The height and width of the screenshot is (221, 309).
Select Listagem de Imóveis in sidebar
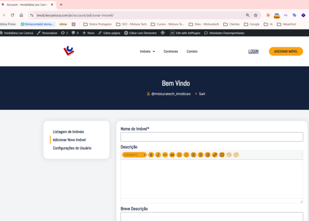click(x=68, y=132)
